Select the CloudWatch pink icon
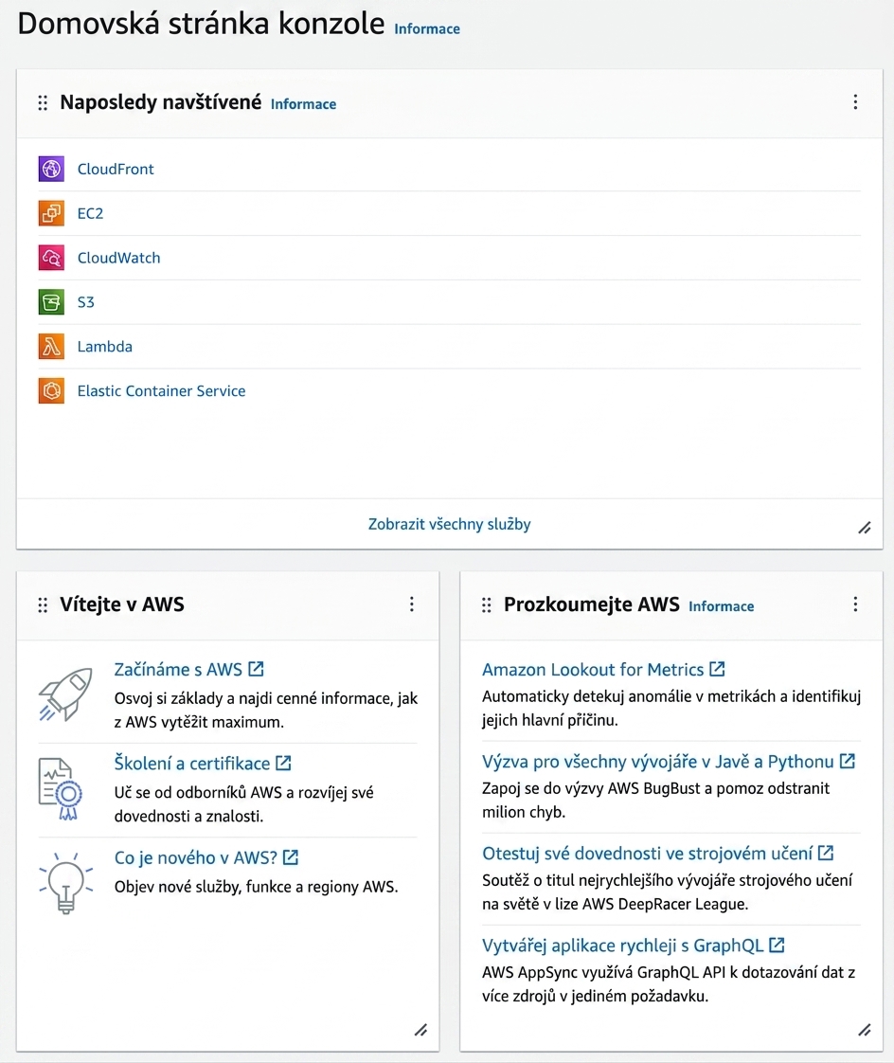 pos(51,258)
